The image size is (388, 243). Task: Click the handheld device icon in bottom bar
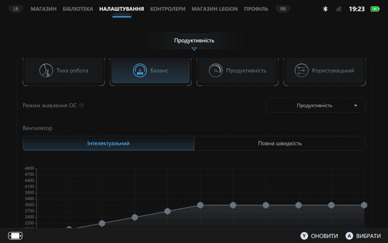pos(15,236)
